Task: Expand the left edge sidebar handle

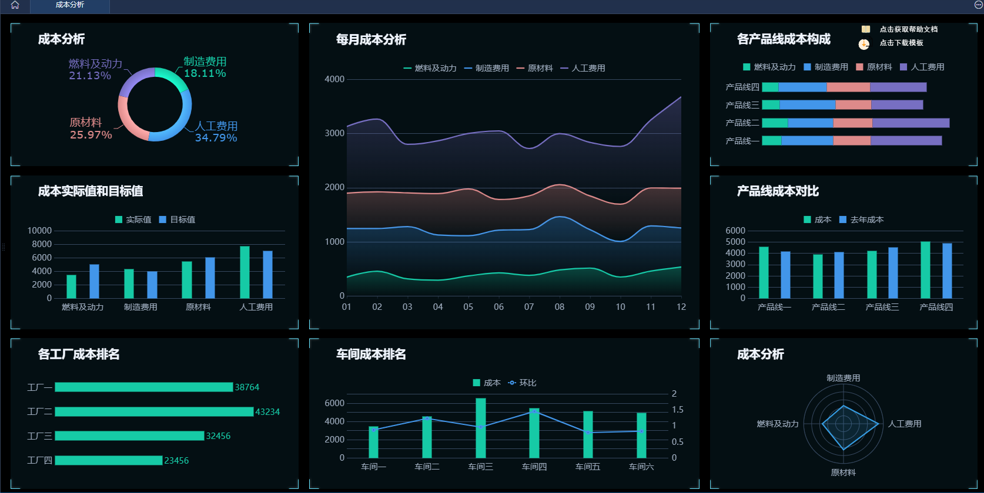Action: pyautogui.click(x=3, y=246)
